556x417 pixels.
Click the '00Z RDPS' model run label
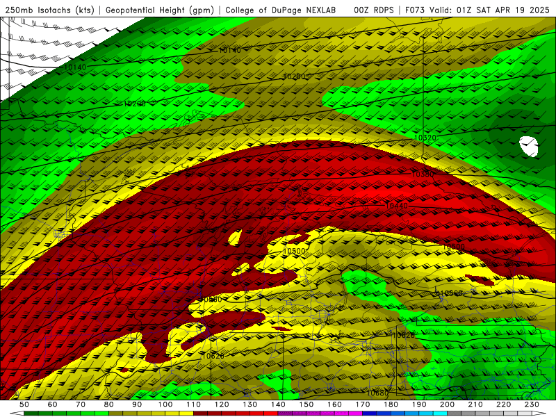(x=374, y=10)
